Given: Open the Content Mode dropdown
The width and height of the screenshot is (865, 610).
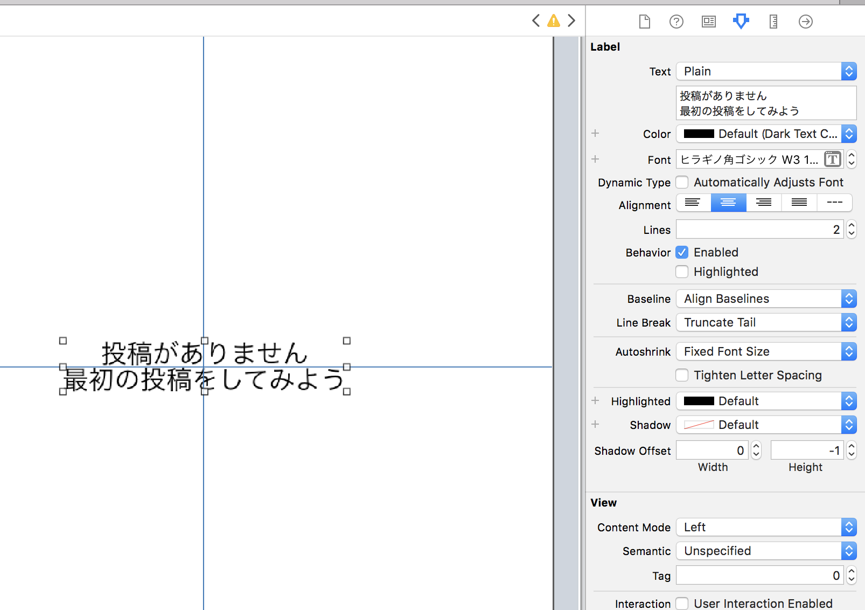Looking at the screenshot, I should pos(766,527).
